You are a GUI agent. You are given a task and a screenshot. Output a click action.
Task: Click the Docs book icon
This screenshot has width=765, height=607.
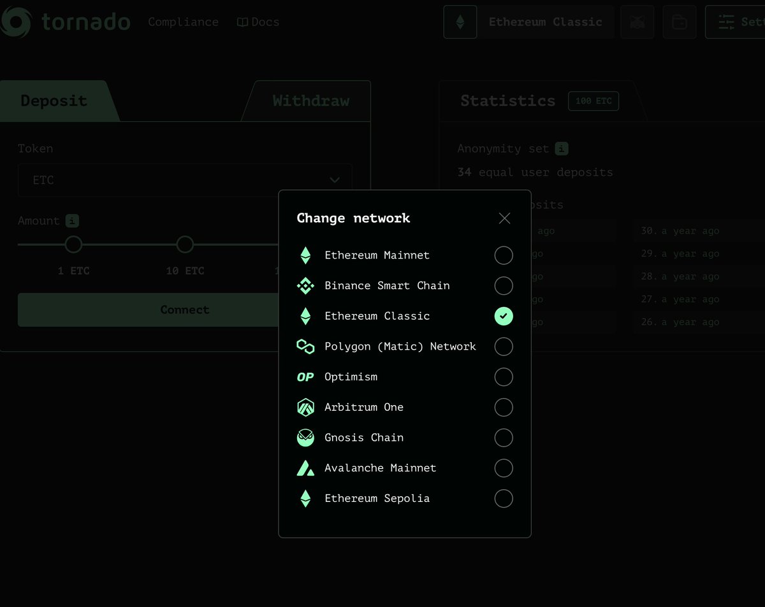(242, 22)
